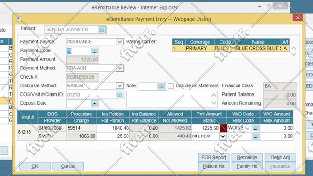Click the Ins Portion value 1840.40
The image size is (313, 176).
click(113, 128)
